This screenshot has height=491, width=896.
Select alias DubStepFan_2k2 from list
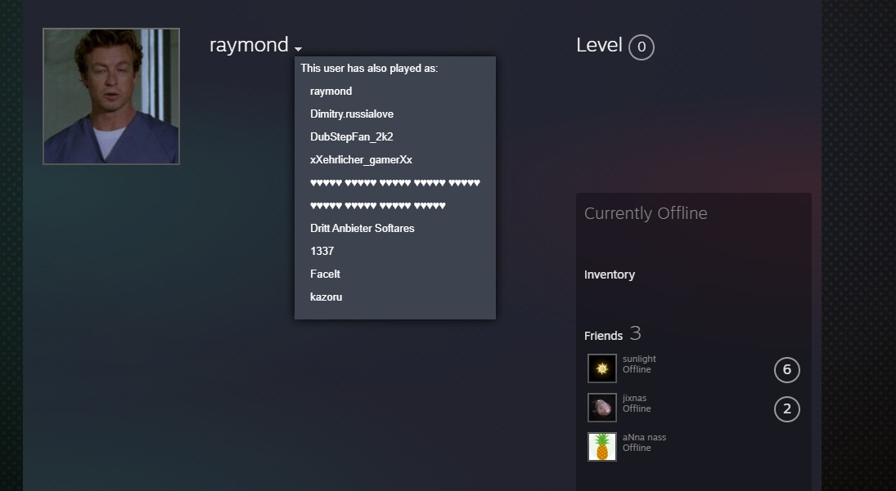point(351,137)
